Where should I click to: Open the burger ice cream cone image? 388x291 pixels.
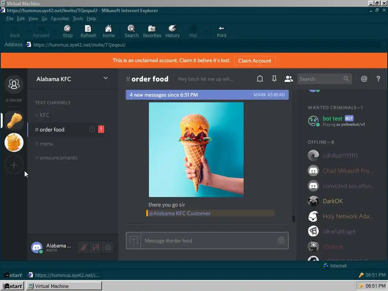pos(196,149)
